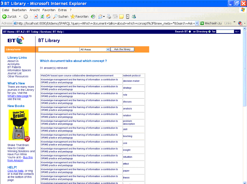Click the Refresh page icon
Image resolution: width=247 pixels, height=184 pixels.
point(42,17)
